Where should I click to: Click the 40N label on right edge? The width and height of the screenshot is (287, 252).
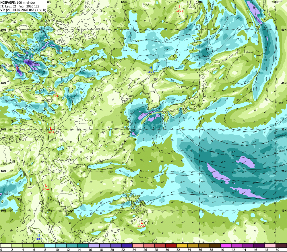(284, 83)
